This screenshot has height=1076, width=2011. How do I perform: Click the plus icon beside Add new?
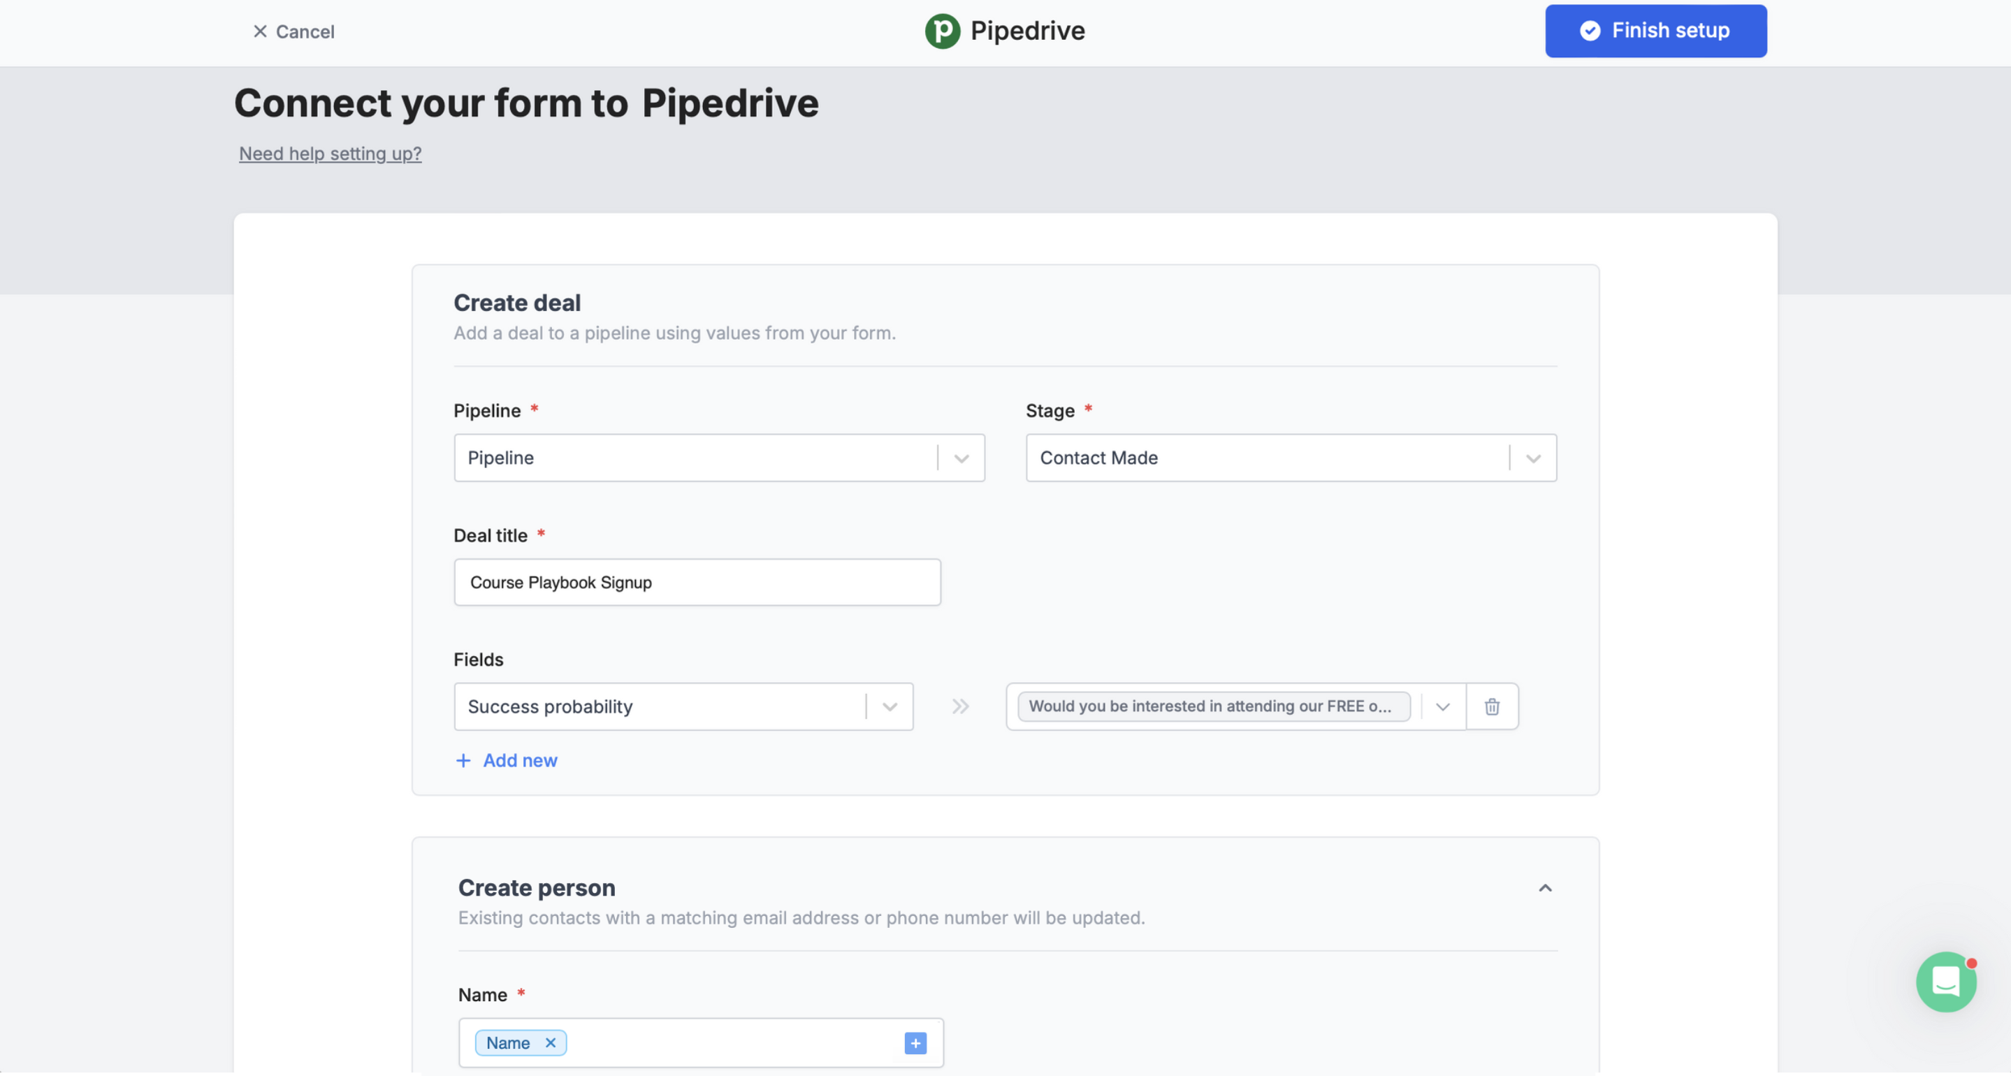(463, 759)
